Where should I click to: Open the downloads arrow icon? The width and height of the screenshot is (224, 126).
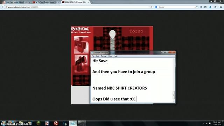(210, 7)
